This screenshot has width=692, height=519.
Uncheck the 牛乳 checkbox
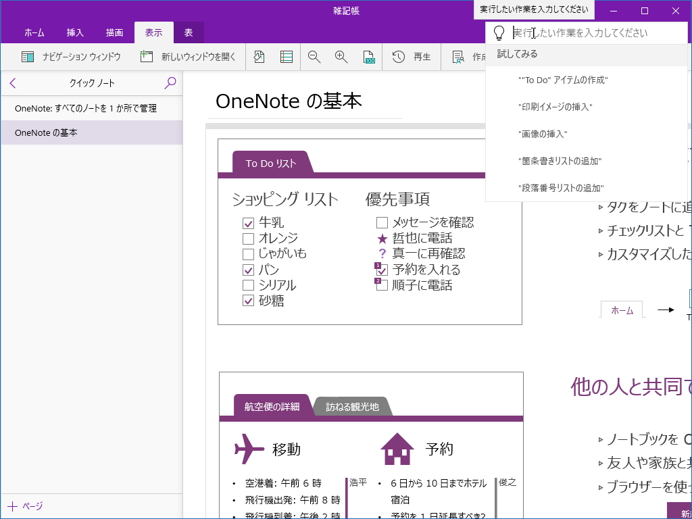click(x=249, y=223)
